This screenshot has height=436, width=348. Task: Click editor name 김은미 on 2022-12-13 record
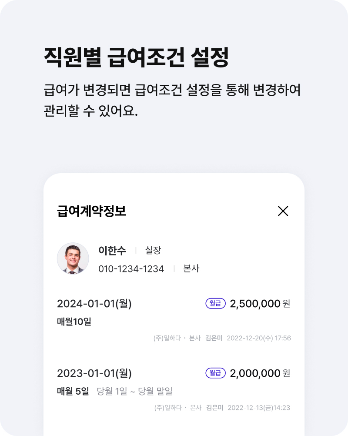click(x=214, y=408)
